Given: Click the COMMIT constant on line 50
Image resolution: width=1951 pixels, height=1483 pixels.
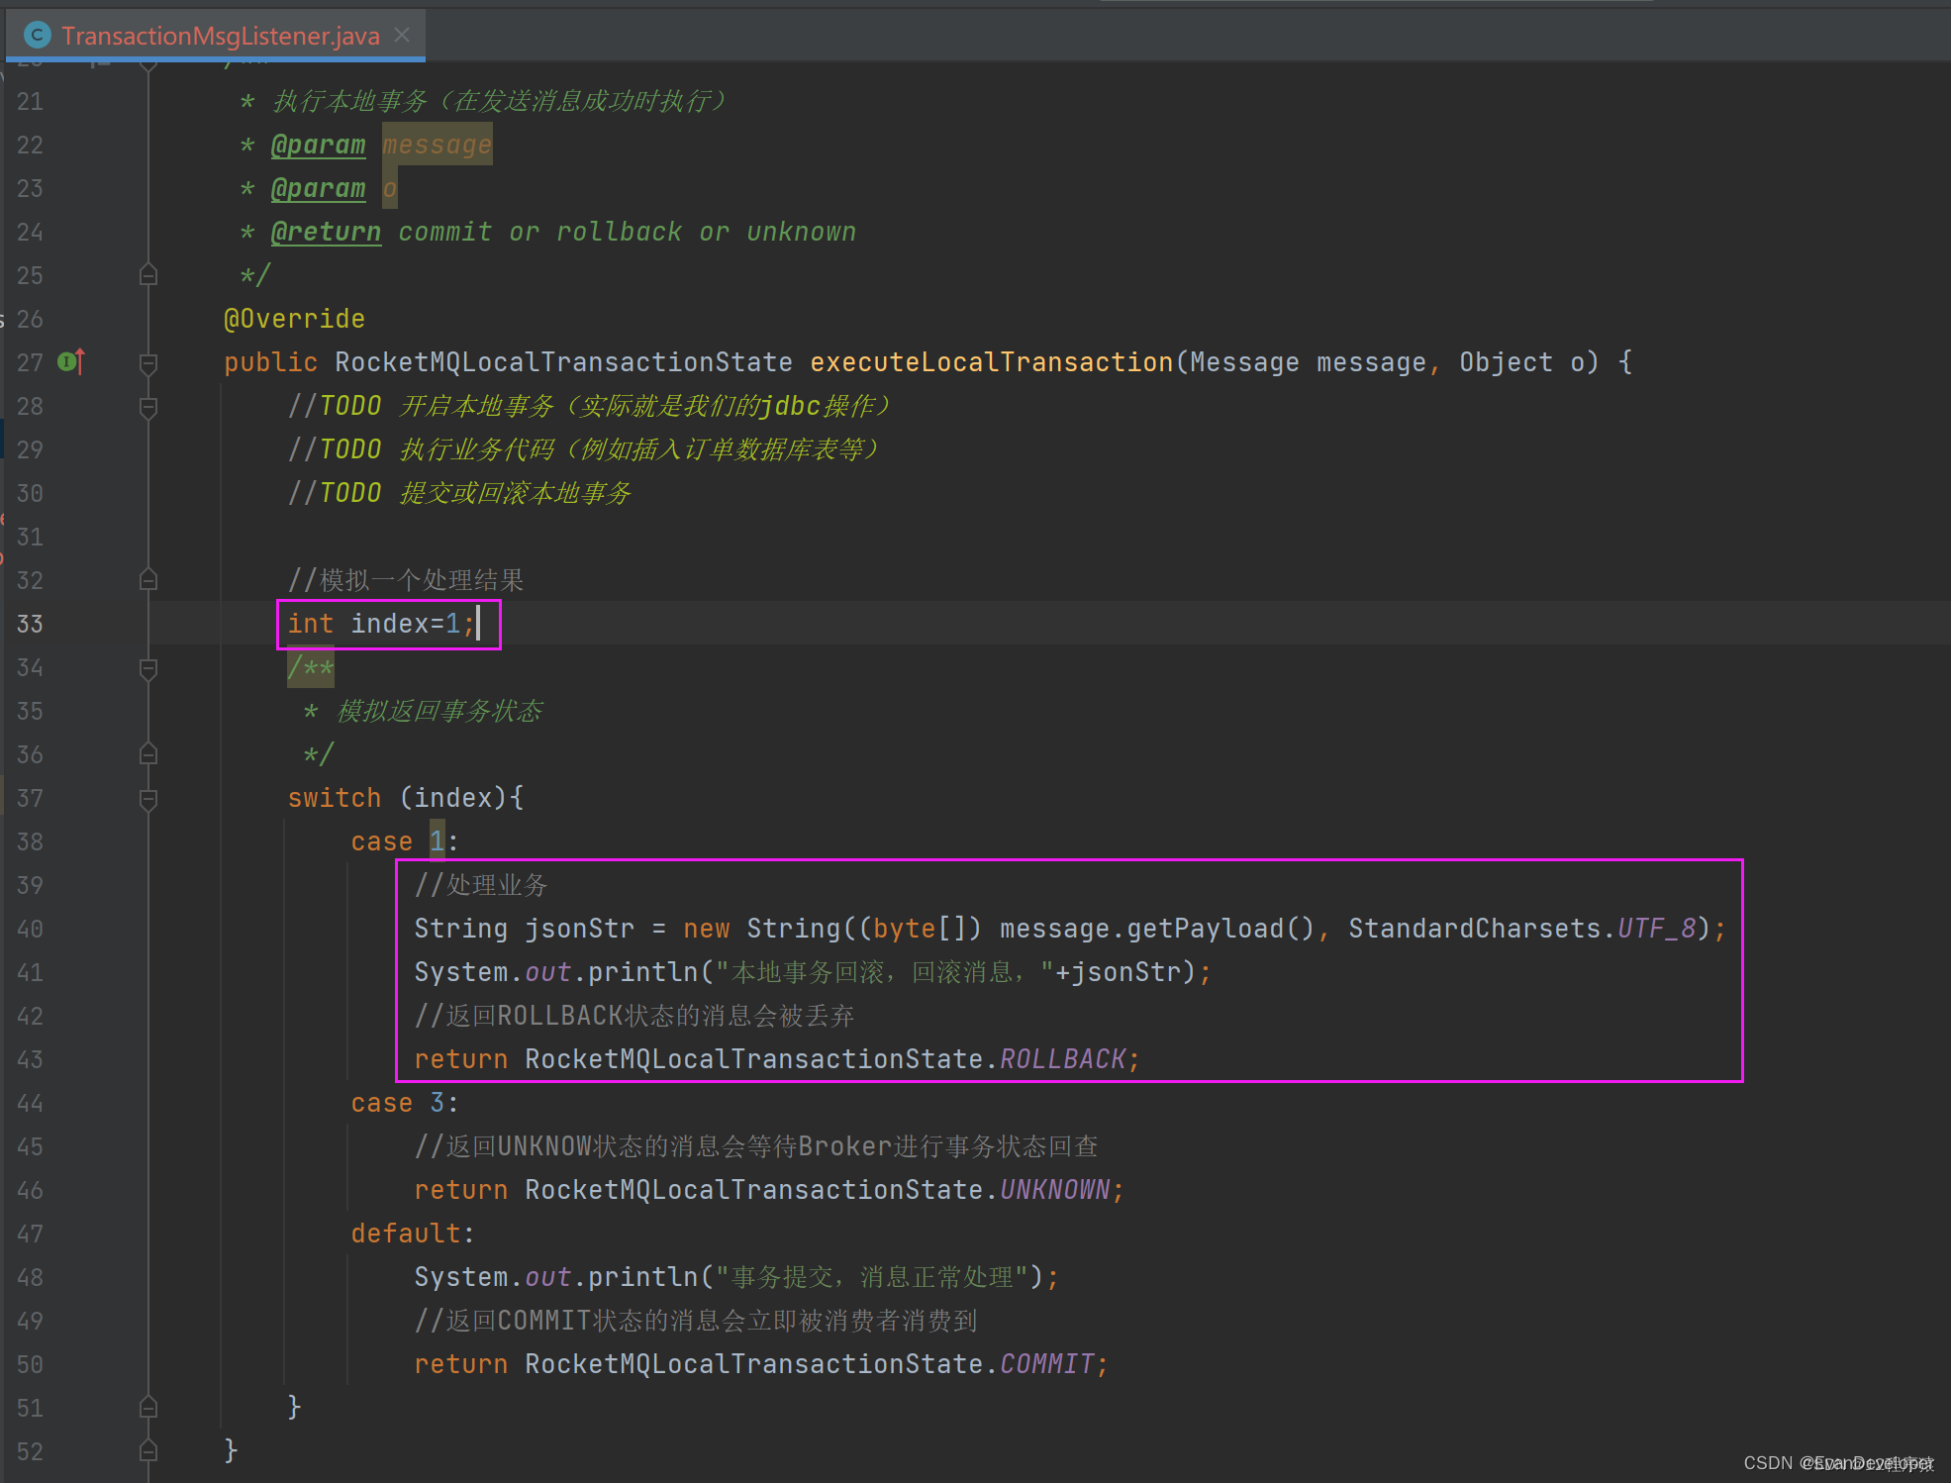Looking at the screenshot, I should [1046, 1364].
